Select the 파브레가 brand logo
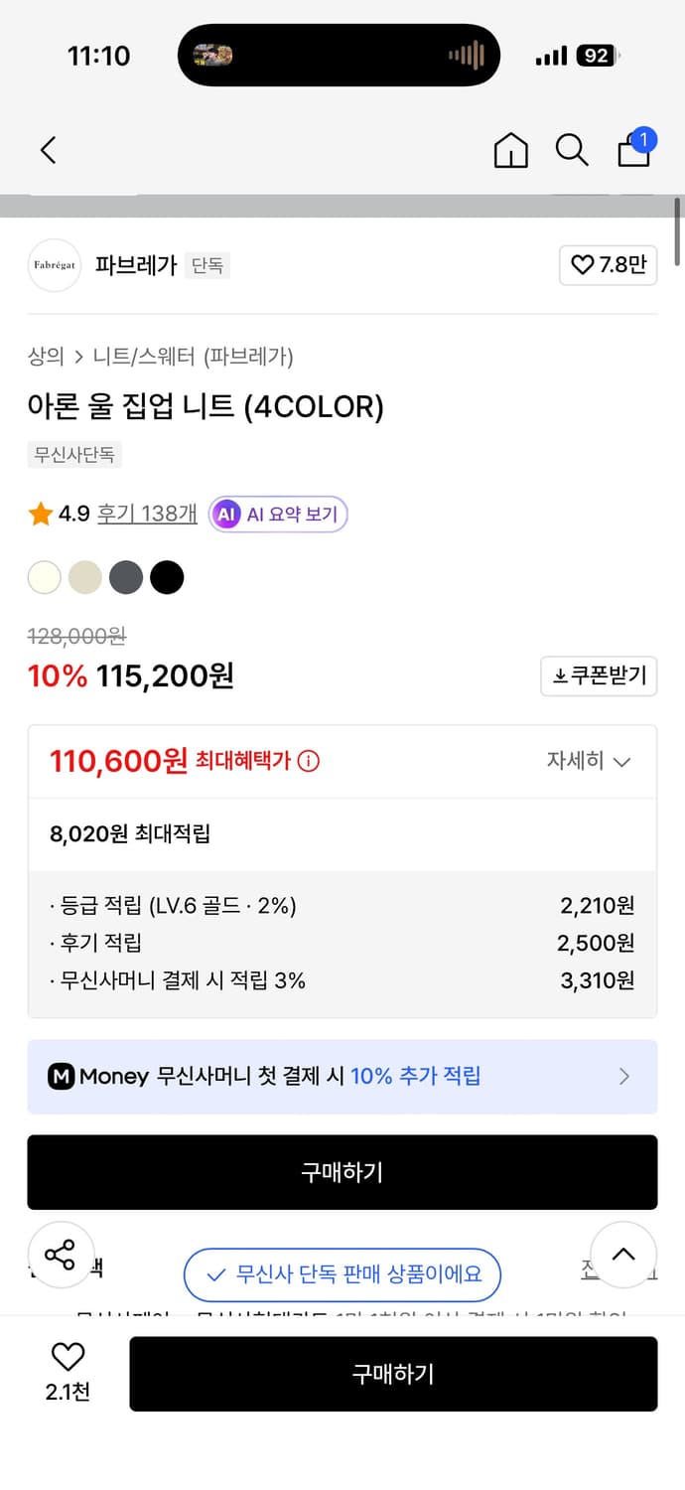 tap(54, 265)
